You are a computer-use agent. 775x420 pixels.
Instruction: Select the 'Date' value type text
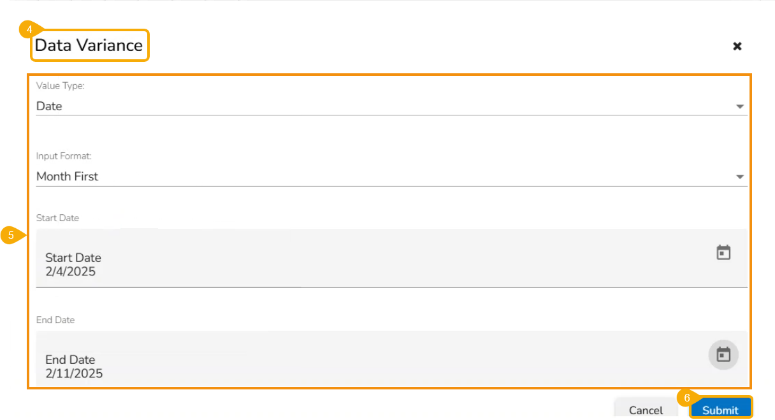click(x=49, y=106)
